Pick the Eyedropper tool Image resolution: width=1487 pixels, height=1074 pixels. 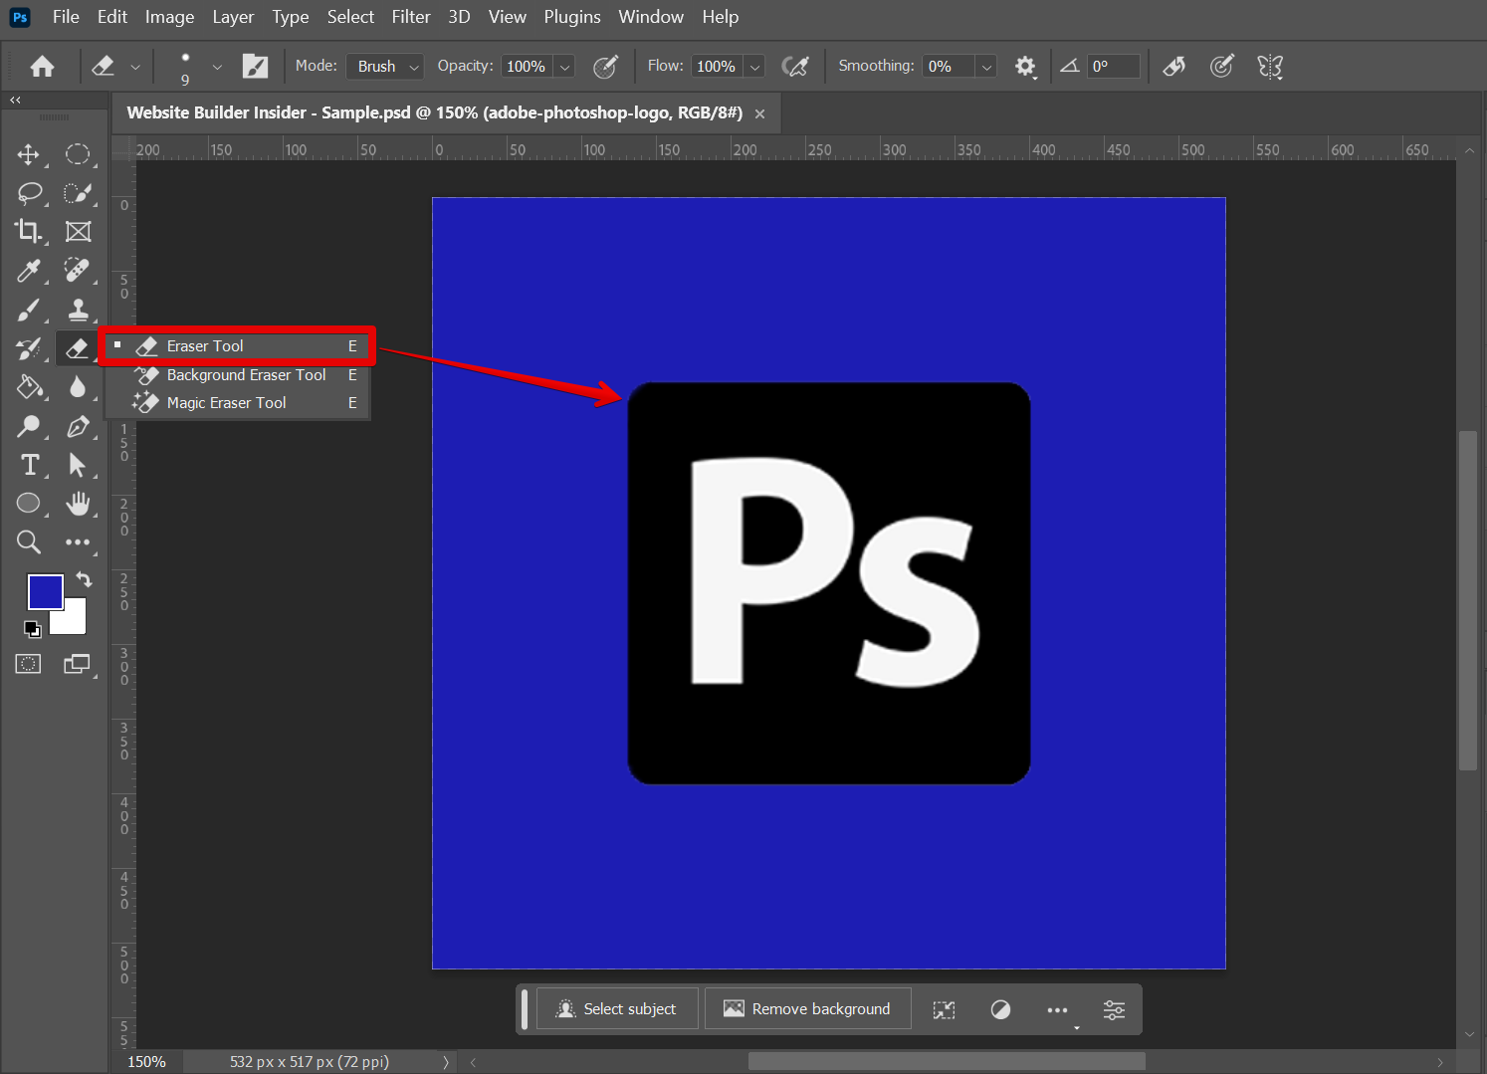pos(29,270)
